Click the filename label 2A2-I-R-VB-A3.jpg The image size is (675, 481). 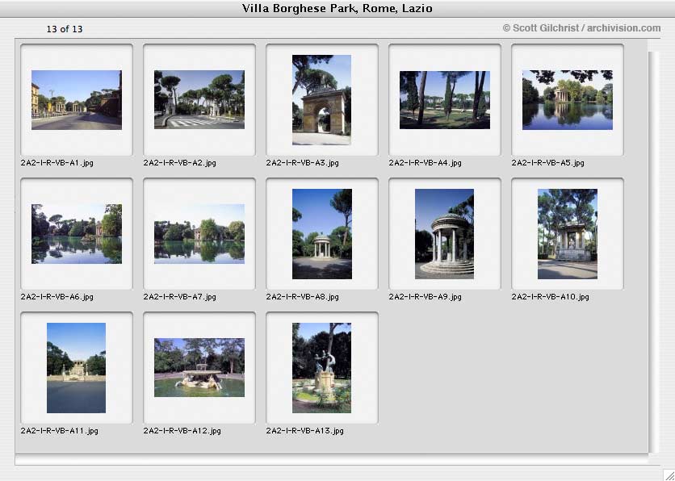coord(302,163)
